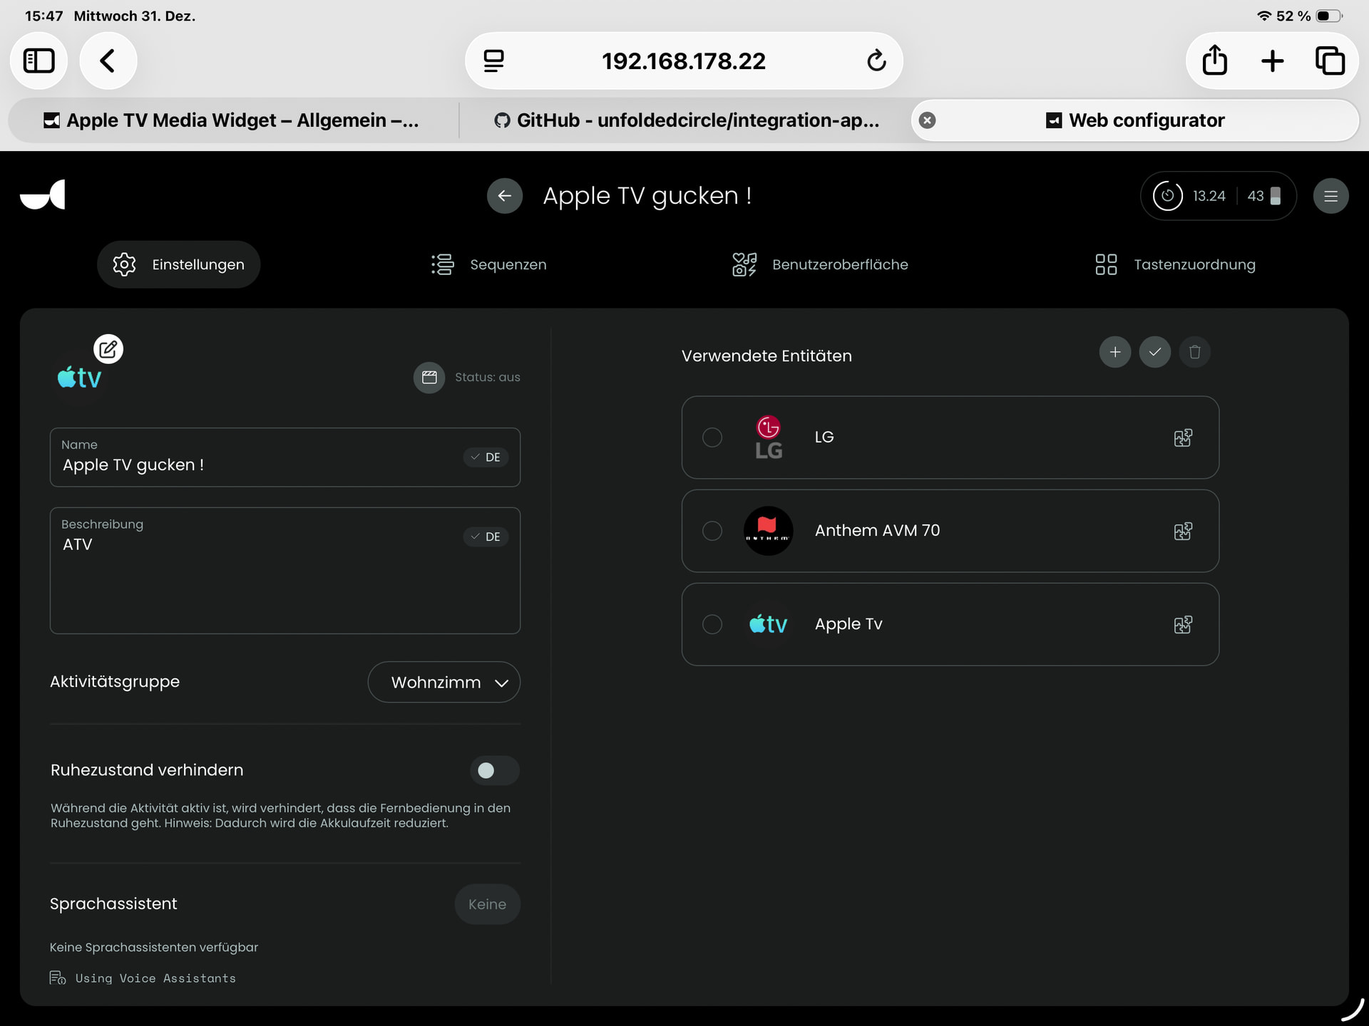1369x1026 pixels.
Task: Switch to the Sequenzen tab
Action: point(489,264)
